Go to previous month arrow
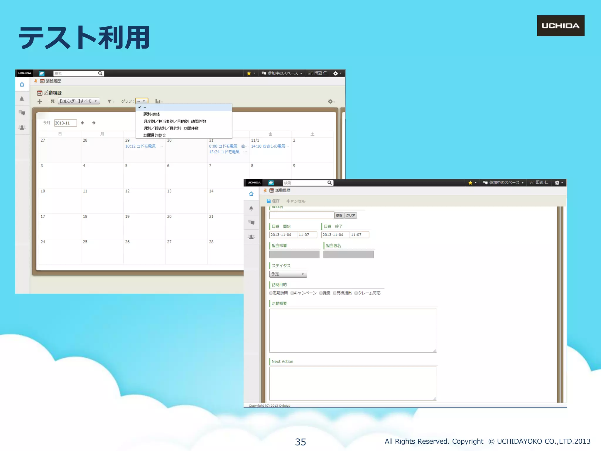Screen dimensions: 601x451 click(83, 123)
